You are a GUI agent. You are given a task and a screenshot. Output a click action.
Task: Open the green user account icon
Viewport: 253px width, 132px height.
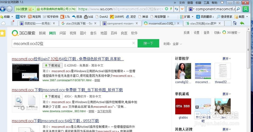(245, 9)
